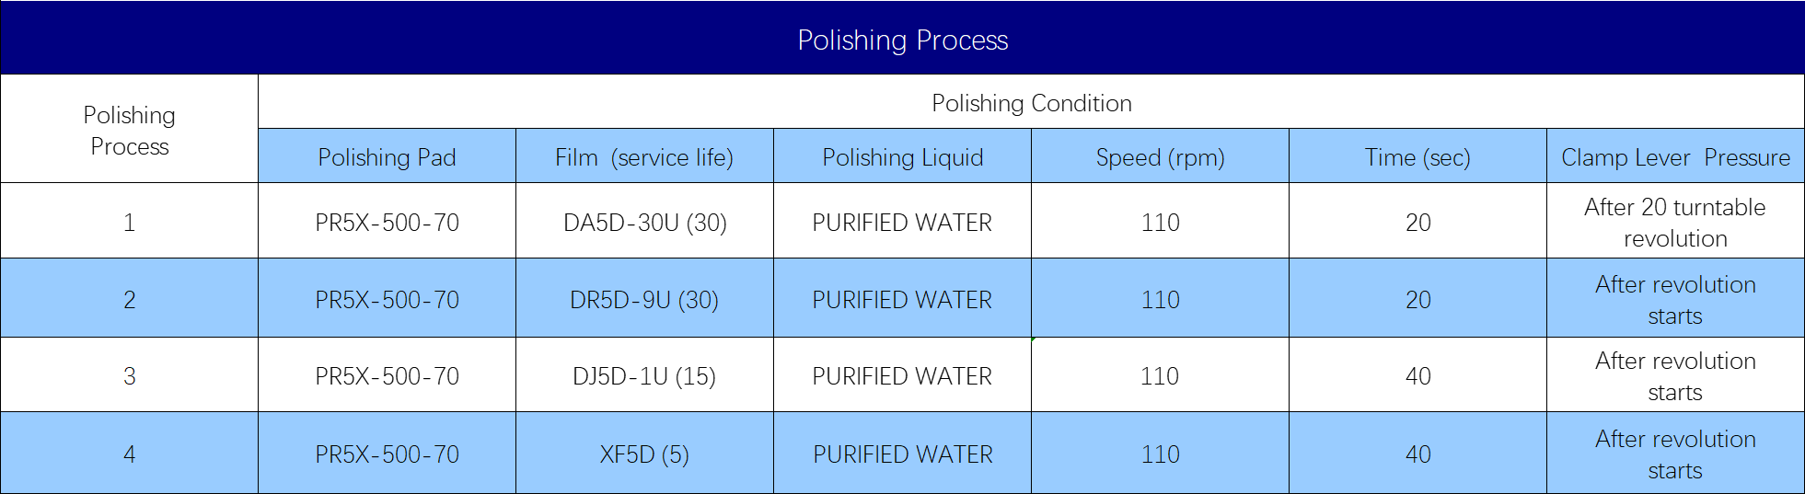Click the After 20 turntable revolution cell
Image resolution: width=1805 pixels, height=494 pixels.
click(1675, 223)
